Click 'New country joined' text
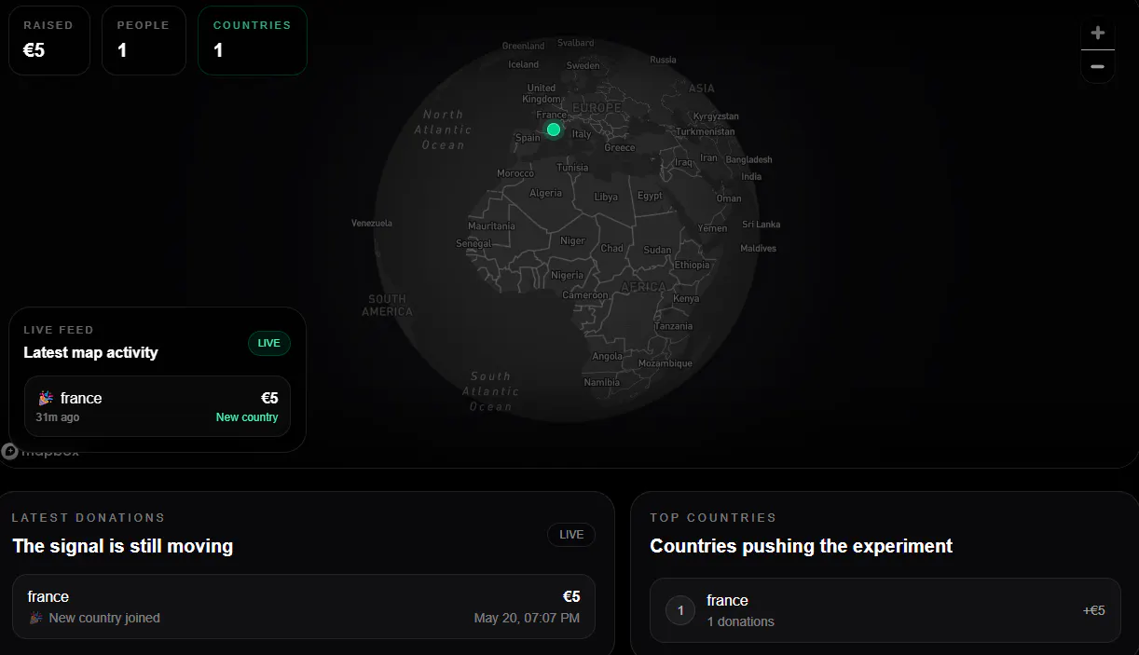 point(104,618)
